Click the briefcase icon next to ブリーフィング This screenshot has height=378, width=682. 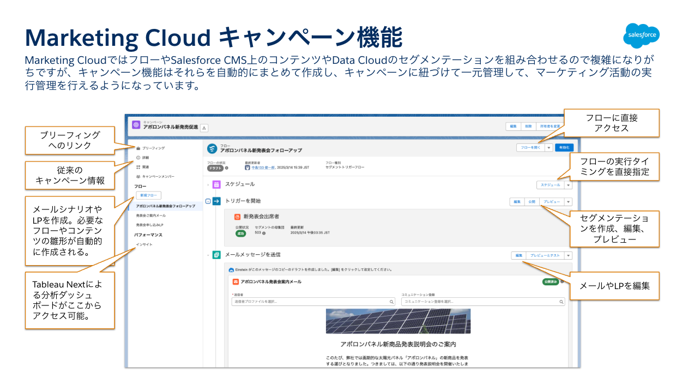pyautogui.click(x=138, y=148)
